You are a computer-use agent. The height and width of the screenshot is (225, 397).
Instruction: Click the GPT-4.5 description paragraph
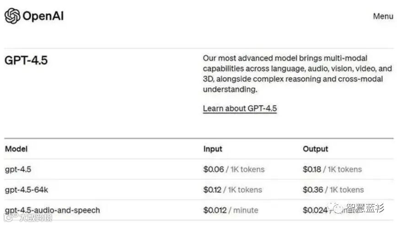297,74
